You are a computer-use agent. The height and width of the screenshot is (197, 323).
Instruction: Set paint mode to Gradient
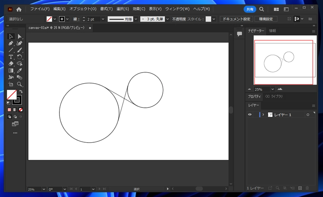(x=15, y=110)
